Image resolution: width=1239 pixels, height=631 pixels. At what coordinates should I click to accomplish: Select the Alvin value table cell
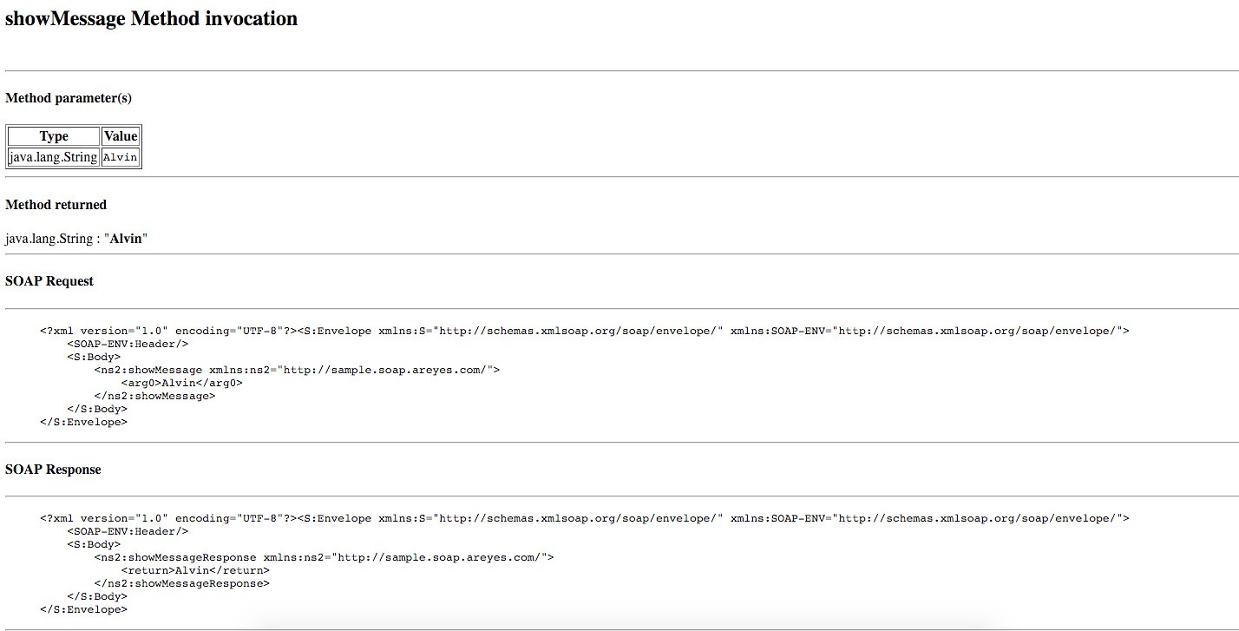click(x=121, y=157)
